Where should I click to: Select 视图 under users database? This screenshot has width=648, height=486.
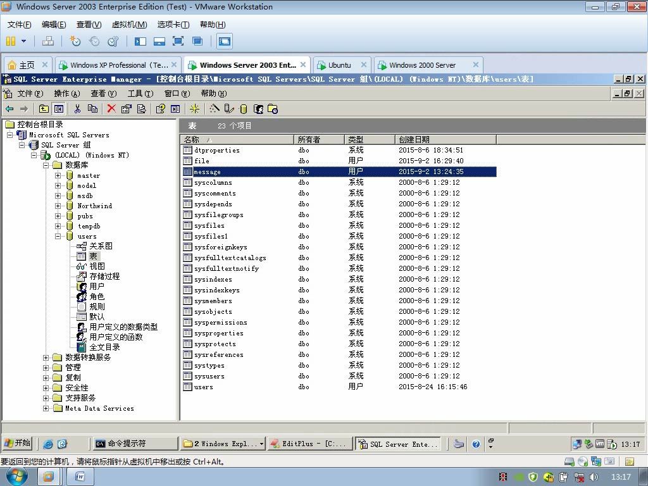[x=97, y=266]
